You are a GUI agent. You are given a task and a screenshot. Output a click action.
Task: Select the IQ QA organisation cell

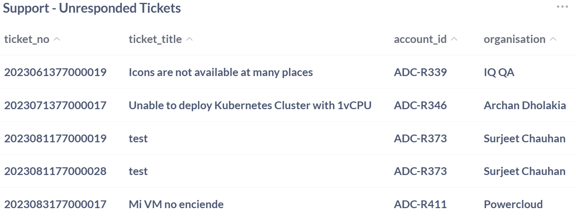click(x=499, y=72)
